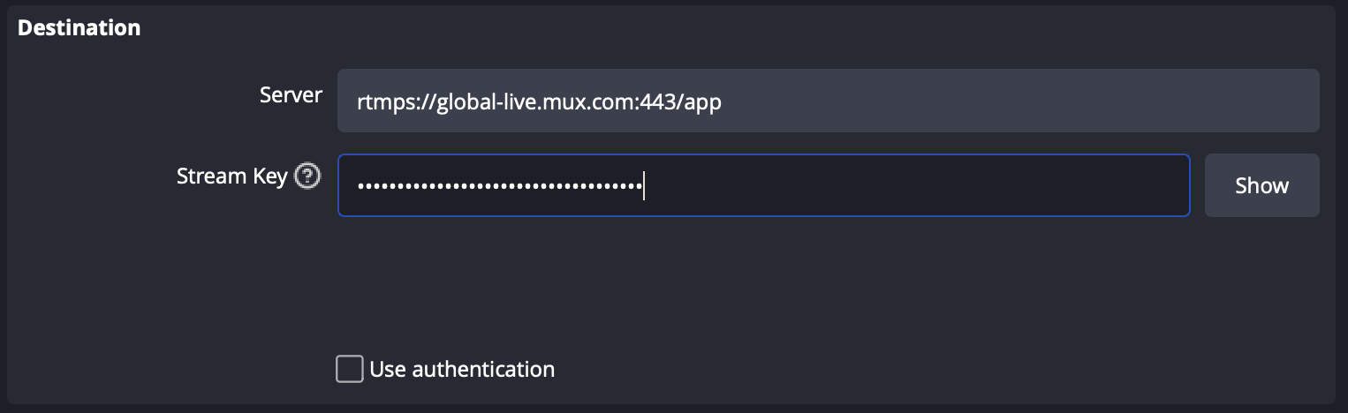This screenshot has width=1348, height=413.
Task: Click the rtmps://global-live.mux.com:443/app text
Action: 539,101
